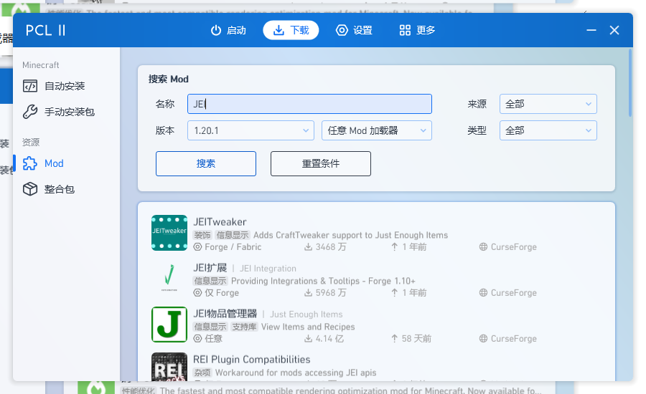Viewport: 646px width, 394px height.
Task: Open the green J icon for JEI物品管理器
Action: tap(169, 325)
